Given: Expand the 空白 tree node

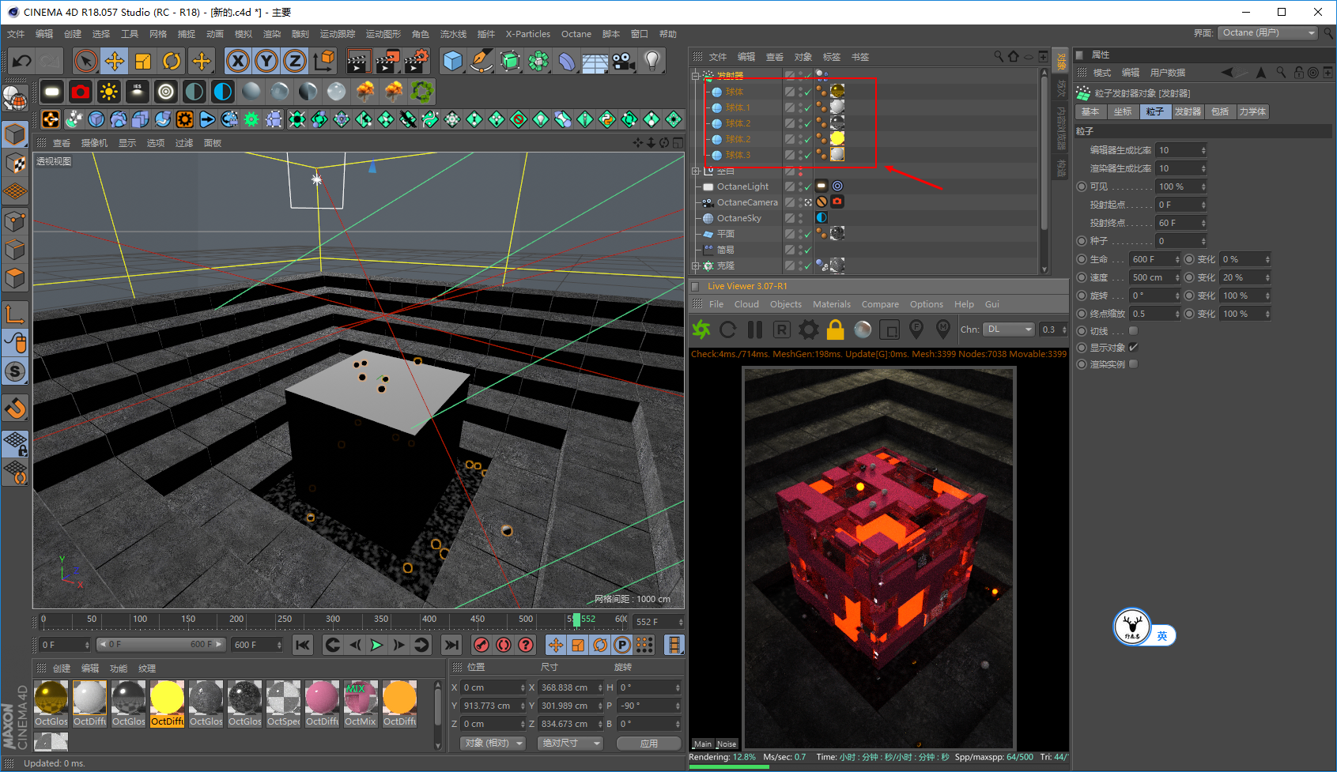Looking at the screenshot, I should pyautogui.click(x=696, y=171).
